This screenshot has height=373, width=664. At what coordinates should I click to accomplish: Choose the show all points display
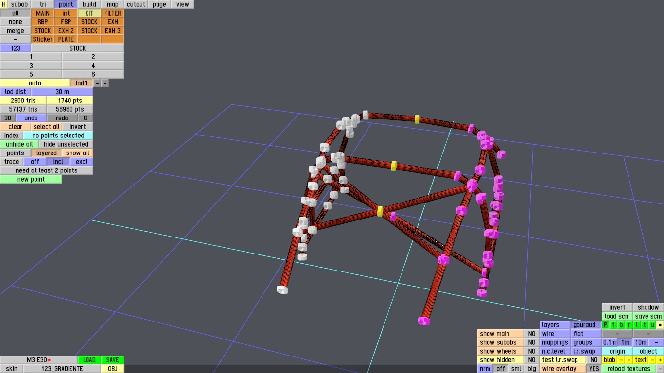pos(78,153)
